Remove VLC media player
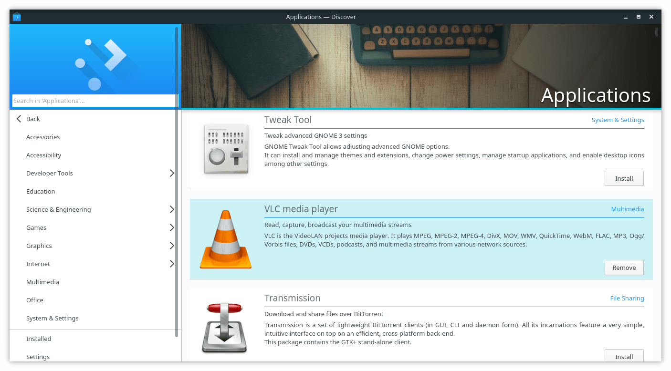 [x=624, y=268]
